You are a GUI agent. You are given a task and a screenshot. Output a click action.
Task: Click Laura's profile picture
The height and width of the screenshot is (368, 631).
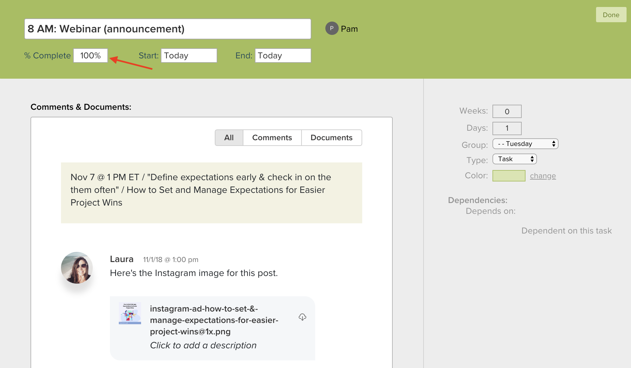[77, 267]
